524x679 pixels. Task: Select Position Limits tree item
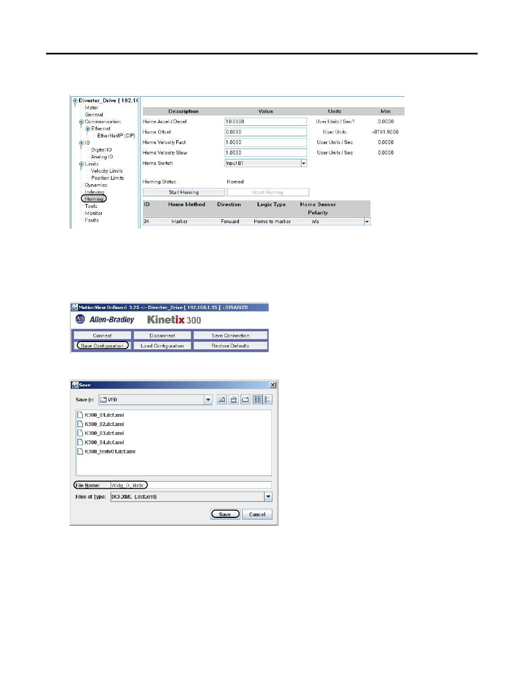coord(108,178)
